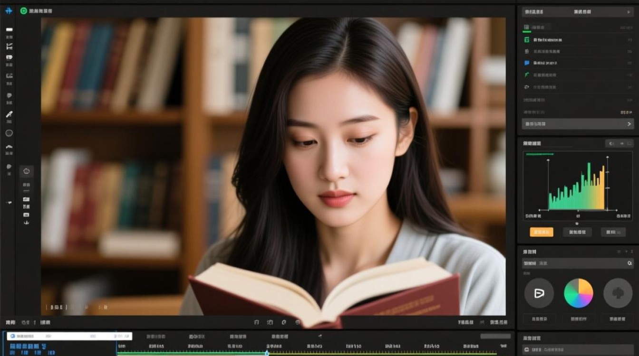
Task: Click the blue flag icon row in right list
Action: click(578, 63)
